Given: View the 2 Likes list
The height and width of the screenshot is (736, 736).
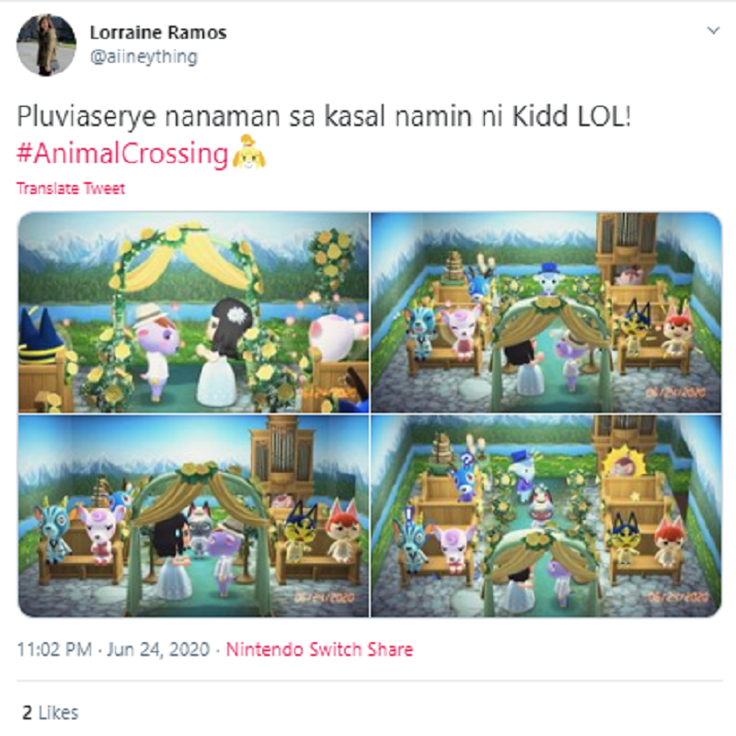Looking at the screenshot, I should coord(51,712).
